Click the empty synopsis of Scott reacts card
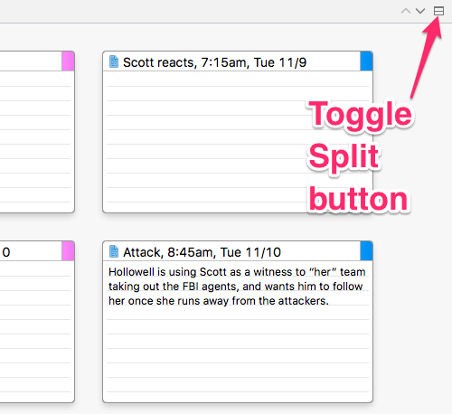The height and width of the screenshot is (414, 452). click(205, 142)
